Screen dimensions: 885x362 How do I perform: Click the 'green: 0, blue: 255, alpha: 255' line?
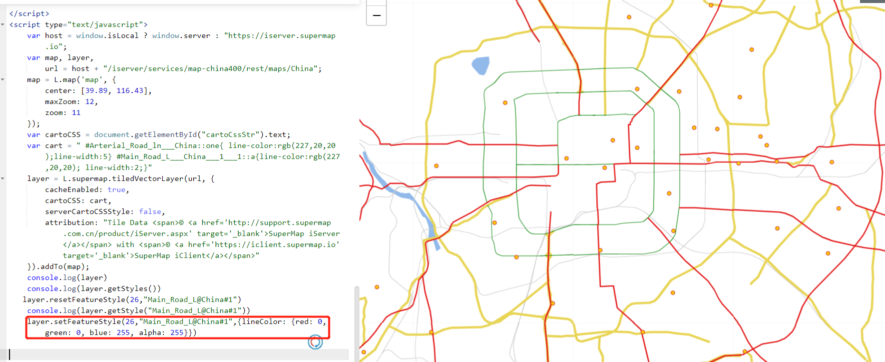pyautogui.click(x=121, y=332)
